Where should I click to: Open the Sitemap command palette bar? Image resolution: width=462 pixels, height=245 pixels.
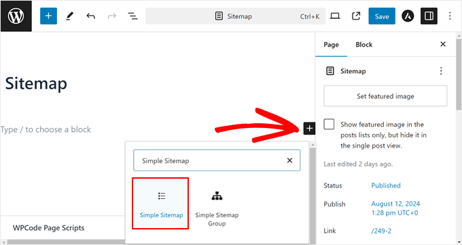click(x=236, y=16)
